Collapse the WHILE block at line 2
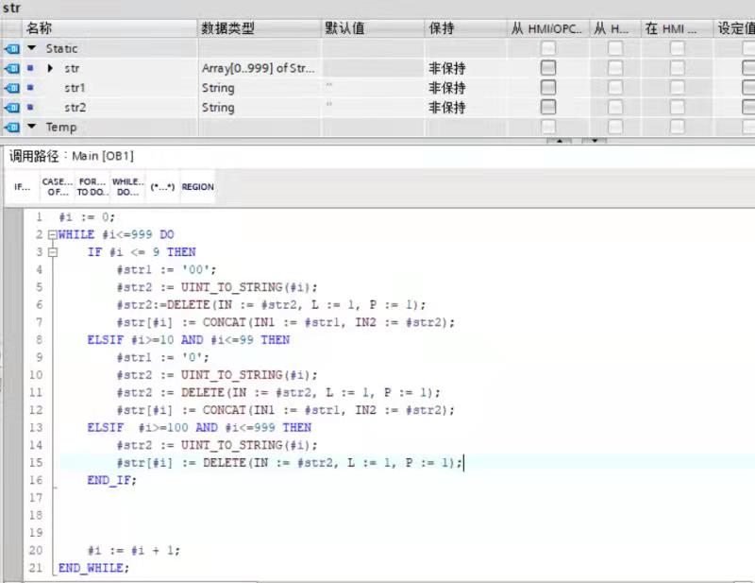Image resolution: width=755 pixels, height=583 pixels. (52, 234)
